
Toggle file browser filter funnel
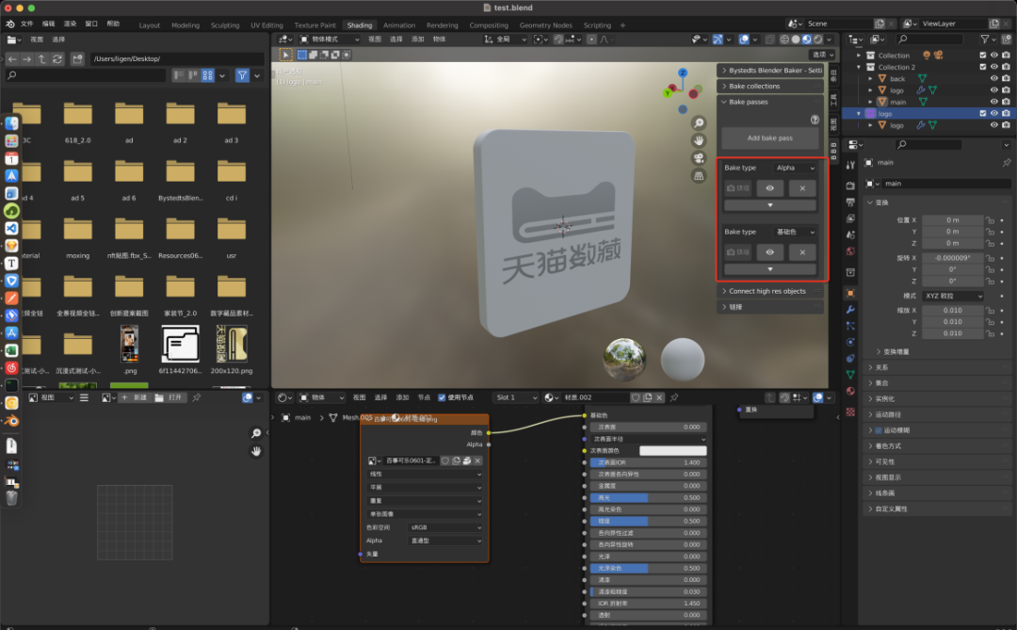point(242,75)
